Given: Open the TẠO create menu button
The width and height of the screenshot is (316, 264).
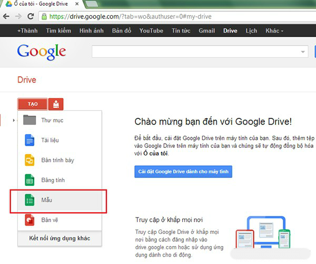Looking at the screenshot, I should click(x=33, y=104).
